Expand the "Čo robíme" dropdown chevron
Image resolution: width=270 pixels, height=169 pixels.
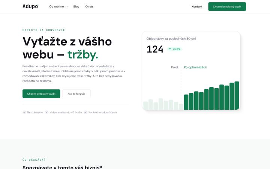point(66,7)
